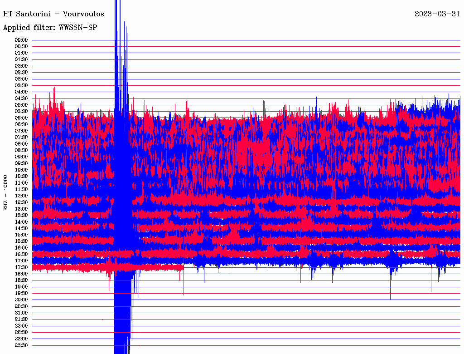
Task: Click the 04:00 time label
Action: point(21,92)
